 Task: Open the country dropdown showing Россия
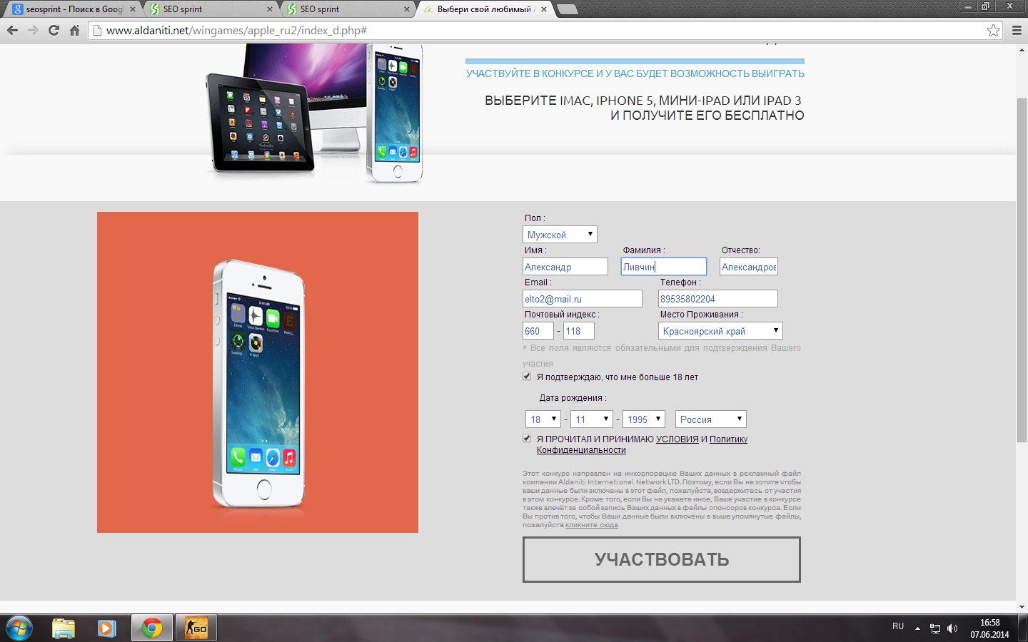click(x=711, y=419)
